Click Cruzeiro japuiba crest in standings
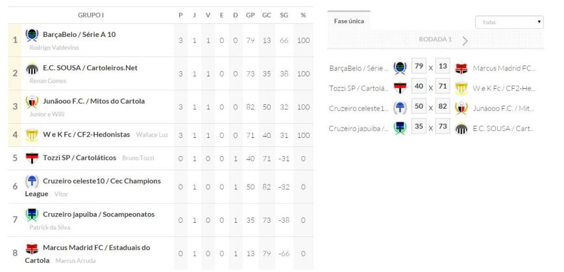 (x=32, y=214)
